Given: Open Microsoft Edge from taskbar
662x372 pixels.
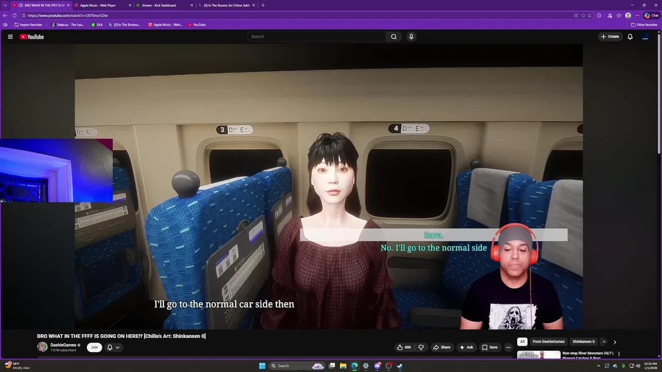Looking at the screenshot, I should coord(354,366).
